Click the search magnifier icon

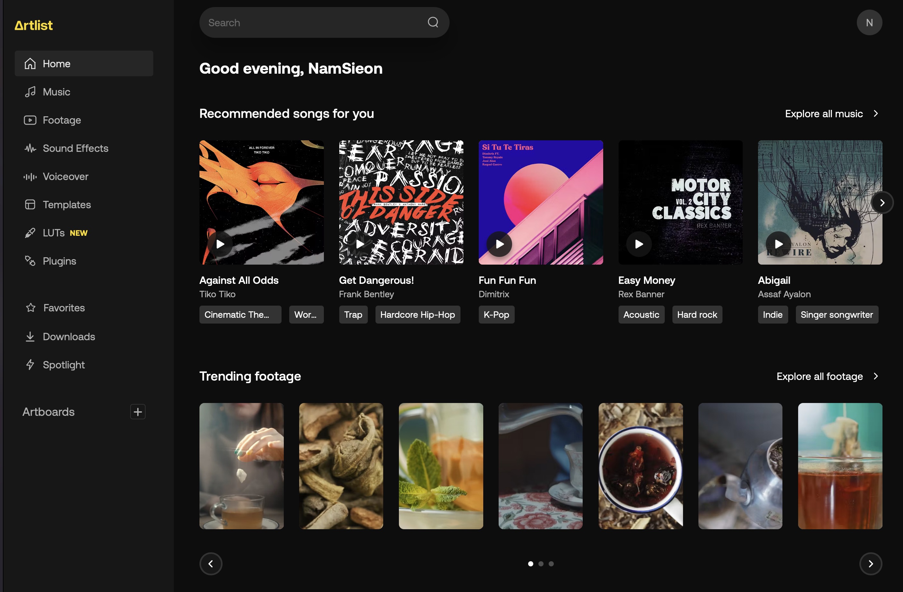click(433, 22)
